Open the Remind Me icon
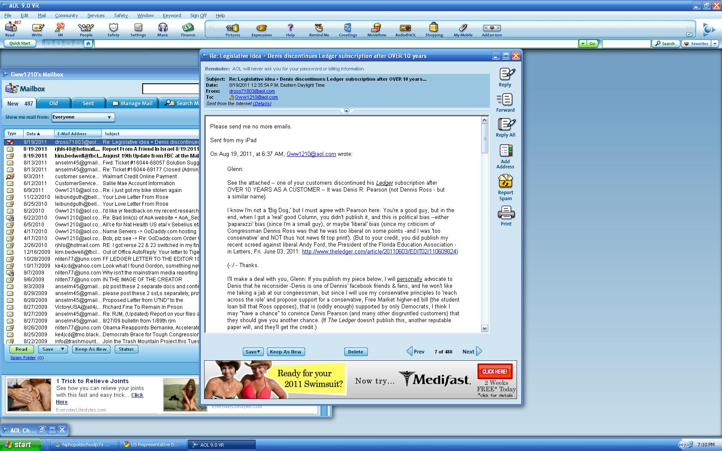The image size is (722, 451). (319, 30)
